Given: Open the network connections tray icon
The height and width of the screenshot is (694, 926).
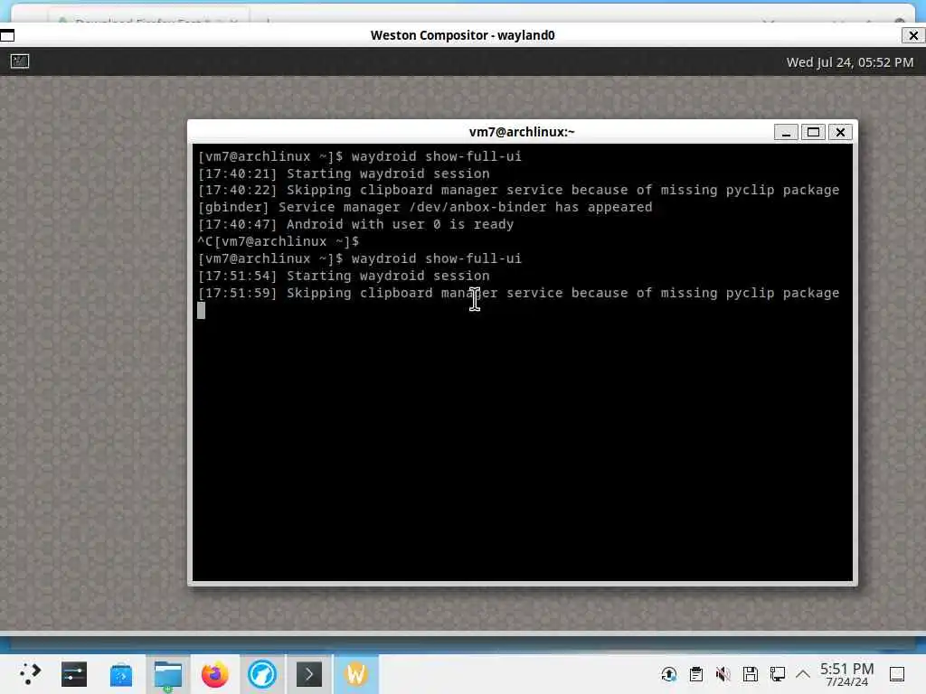Looking at the screenshot, I should coord(777,674).
